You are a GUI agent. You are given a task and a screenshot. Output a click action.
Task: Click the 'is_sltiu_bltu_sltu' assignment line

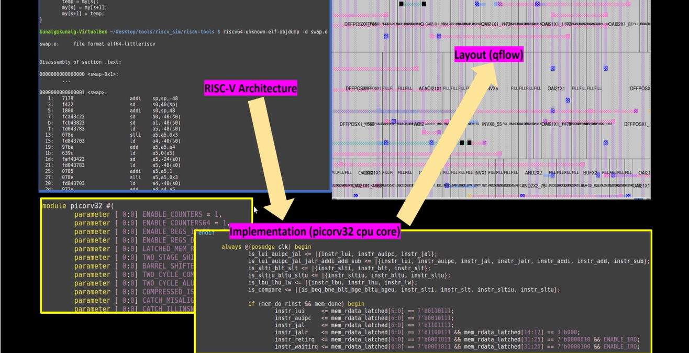[x=349, y=275]
